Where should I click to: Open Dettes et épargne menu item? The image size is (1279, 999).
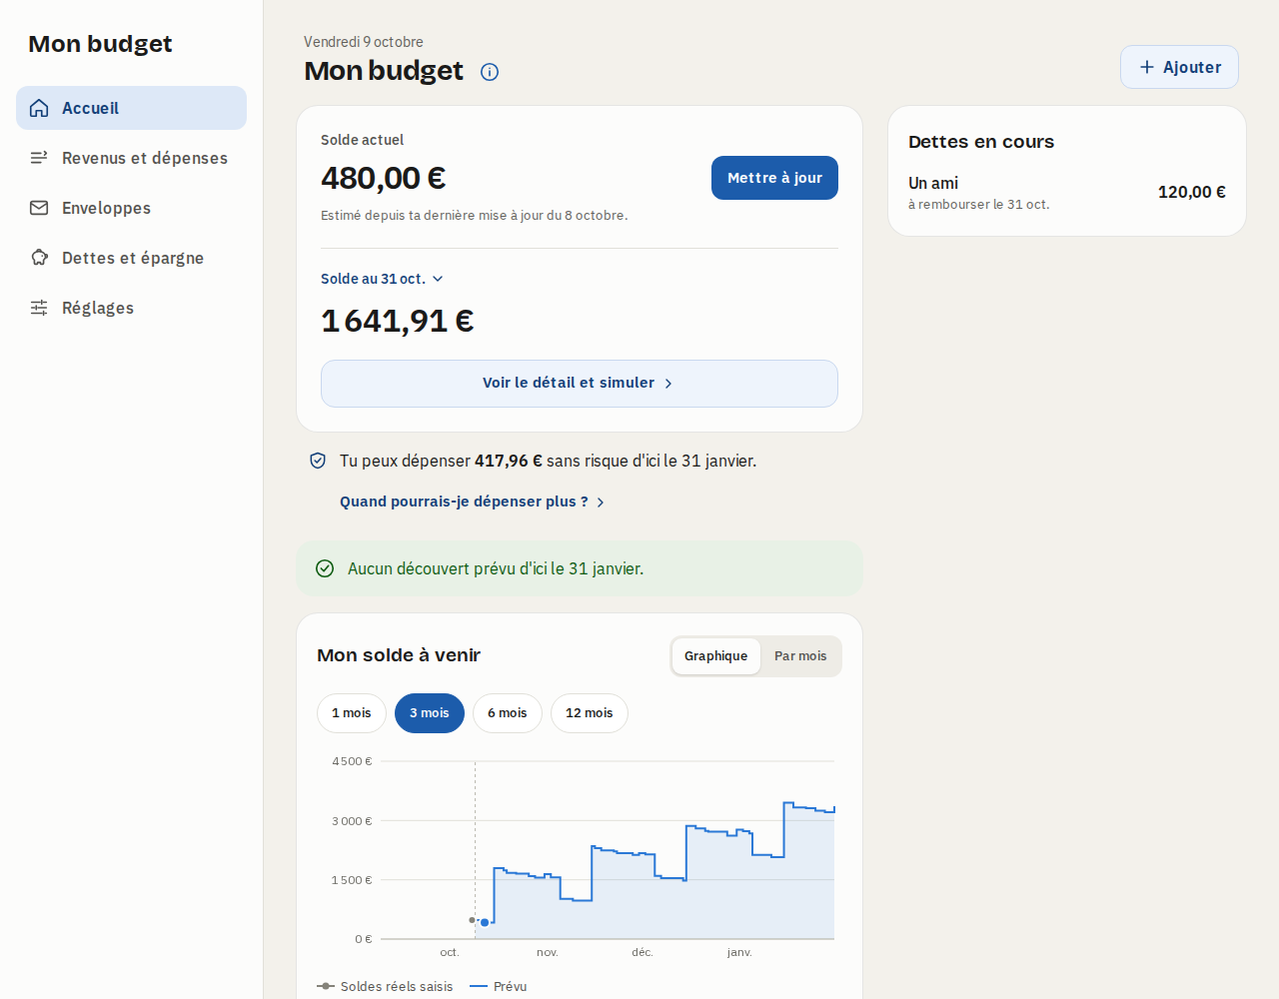coord(131,258)
